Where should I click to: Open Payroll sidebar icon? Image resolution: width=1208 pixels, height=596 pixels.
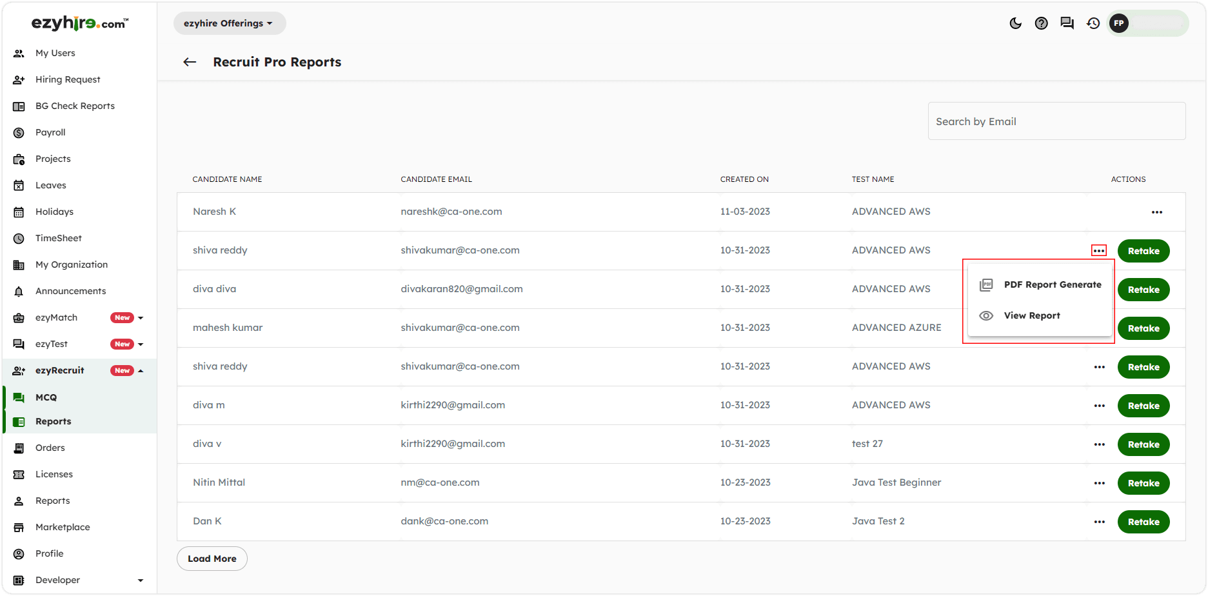[x=19, y=132]
